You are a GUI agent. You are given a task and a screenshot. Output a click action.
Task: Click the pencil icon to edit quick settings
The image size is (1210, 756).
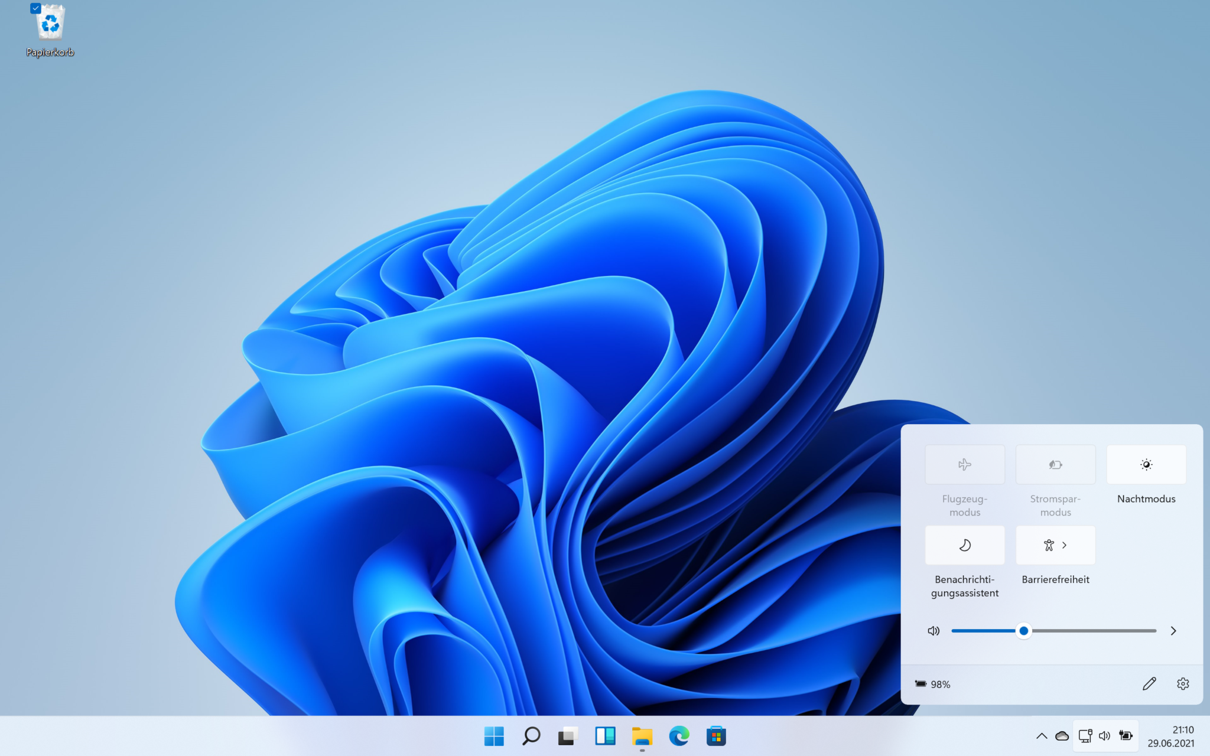[1149, 683]
